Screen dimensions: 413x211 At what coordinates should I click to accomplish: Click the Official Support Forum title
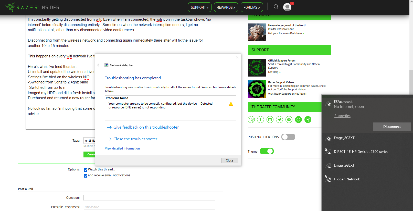coord(282,60)
